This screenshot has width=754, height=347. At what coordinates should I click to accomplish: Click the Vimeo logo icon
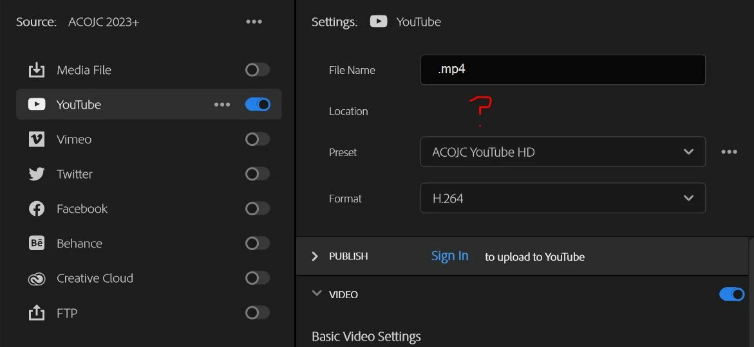37,139
